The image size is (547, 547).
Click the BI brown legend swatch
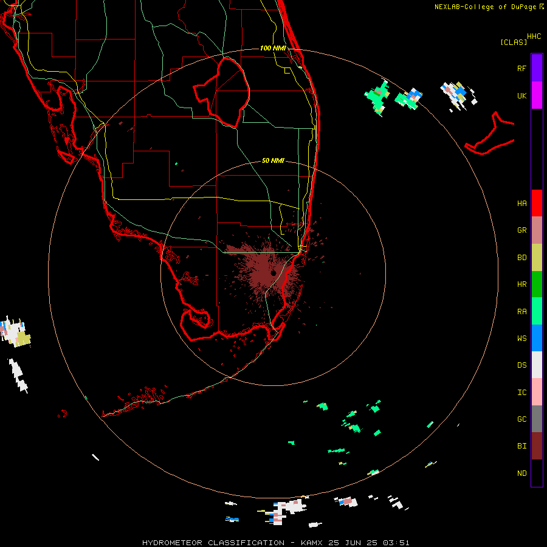[537, 446]
